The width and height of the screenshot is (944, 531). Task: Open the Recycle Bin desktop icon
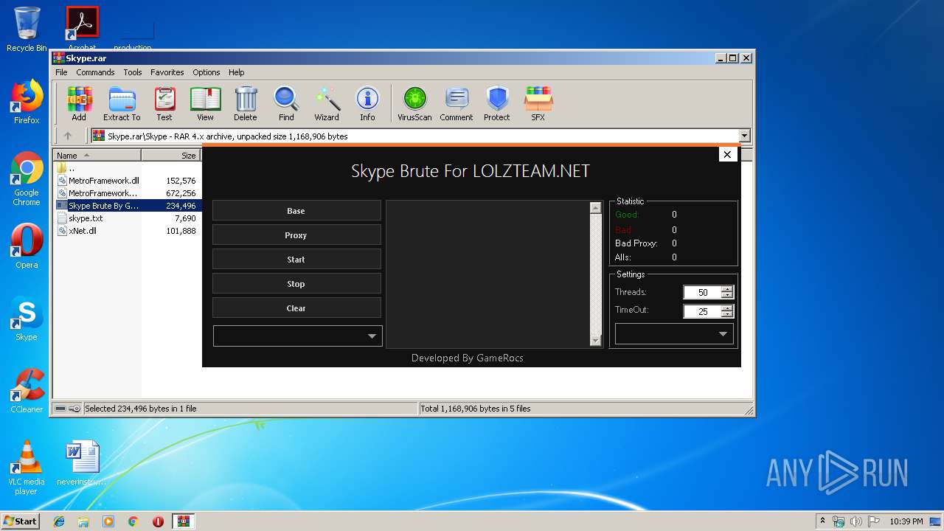[27, 29]
